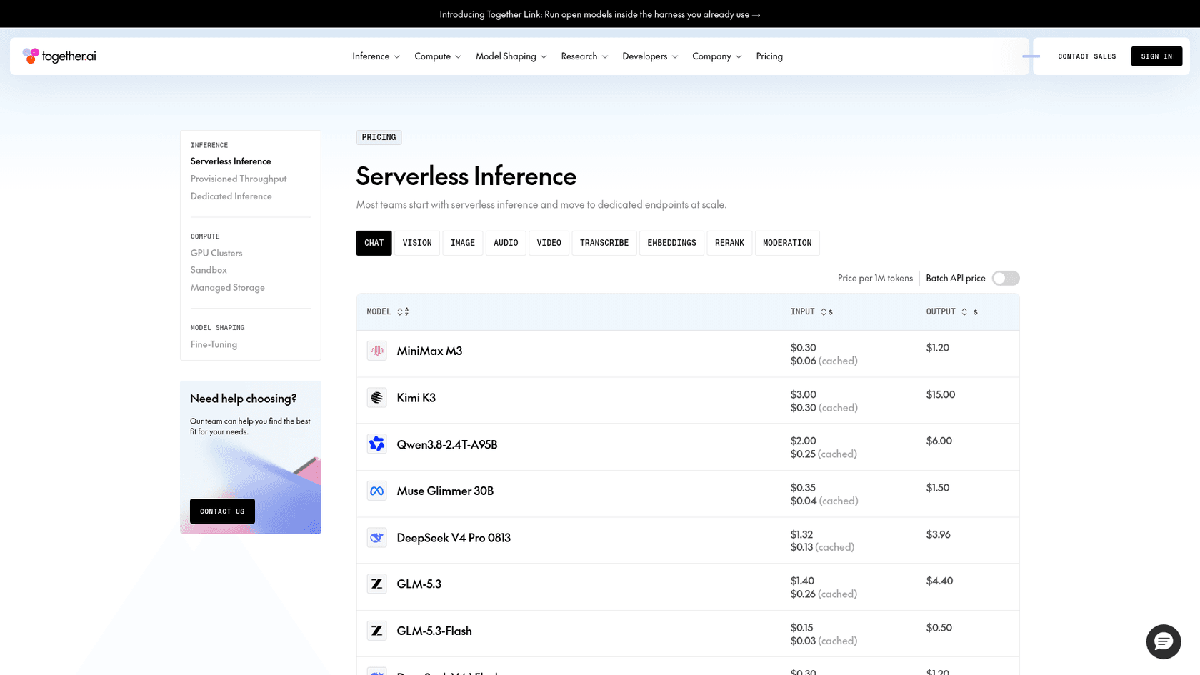Expand the Company nav dropdown
1200x675 pixels.
click(716, 56)
